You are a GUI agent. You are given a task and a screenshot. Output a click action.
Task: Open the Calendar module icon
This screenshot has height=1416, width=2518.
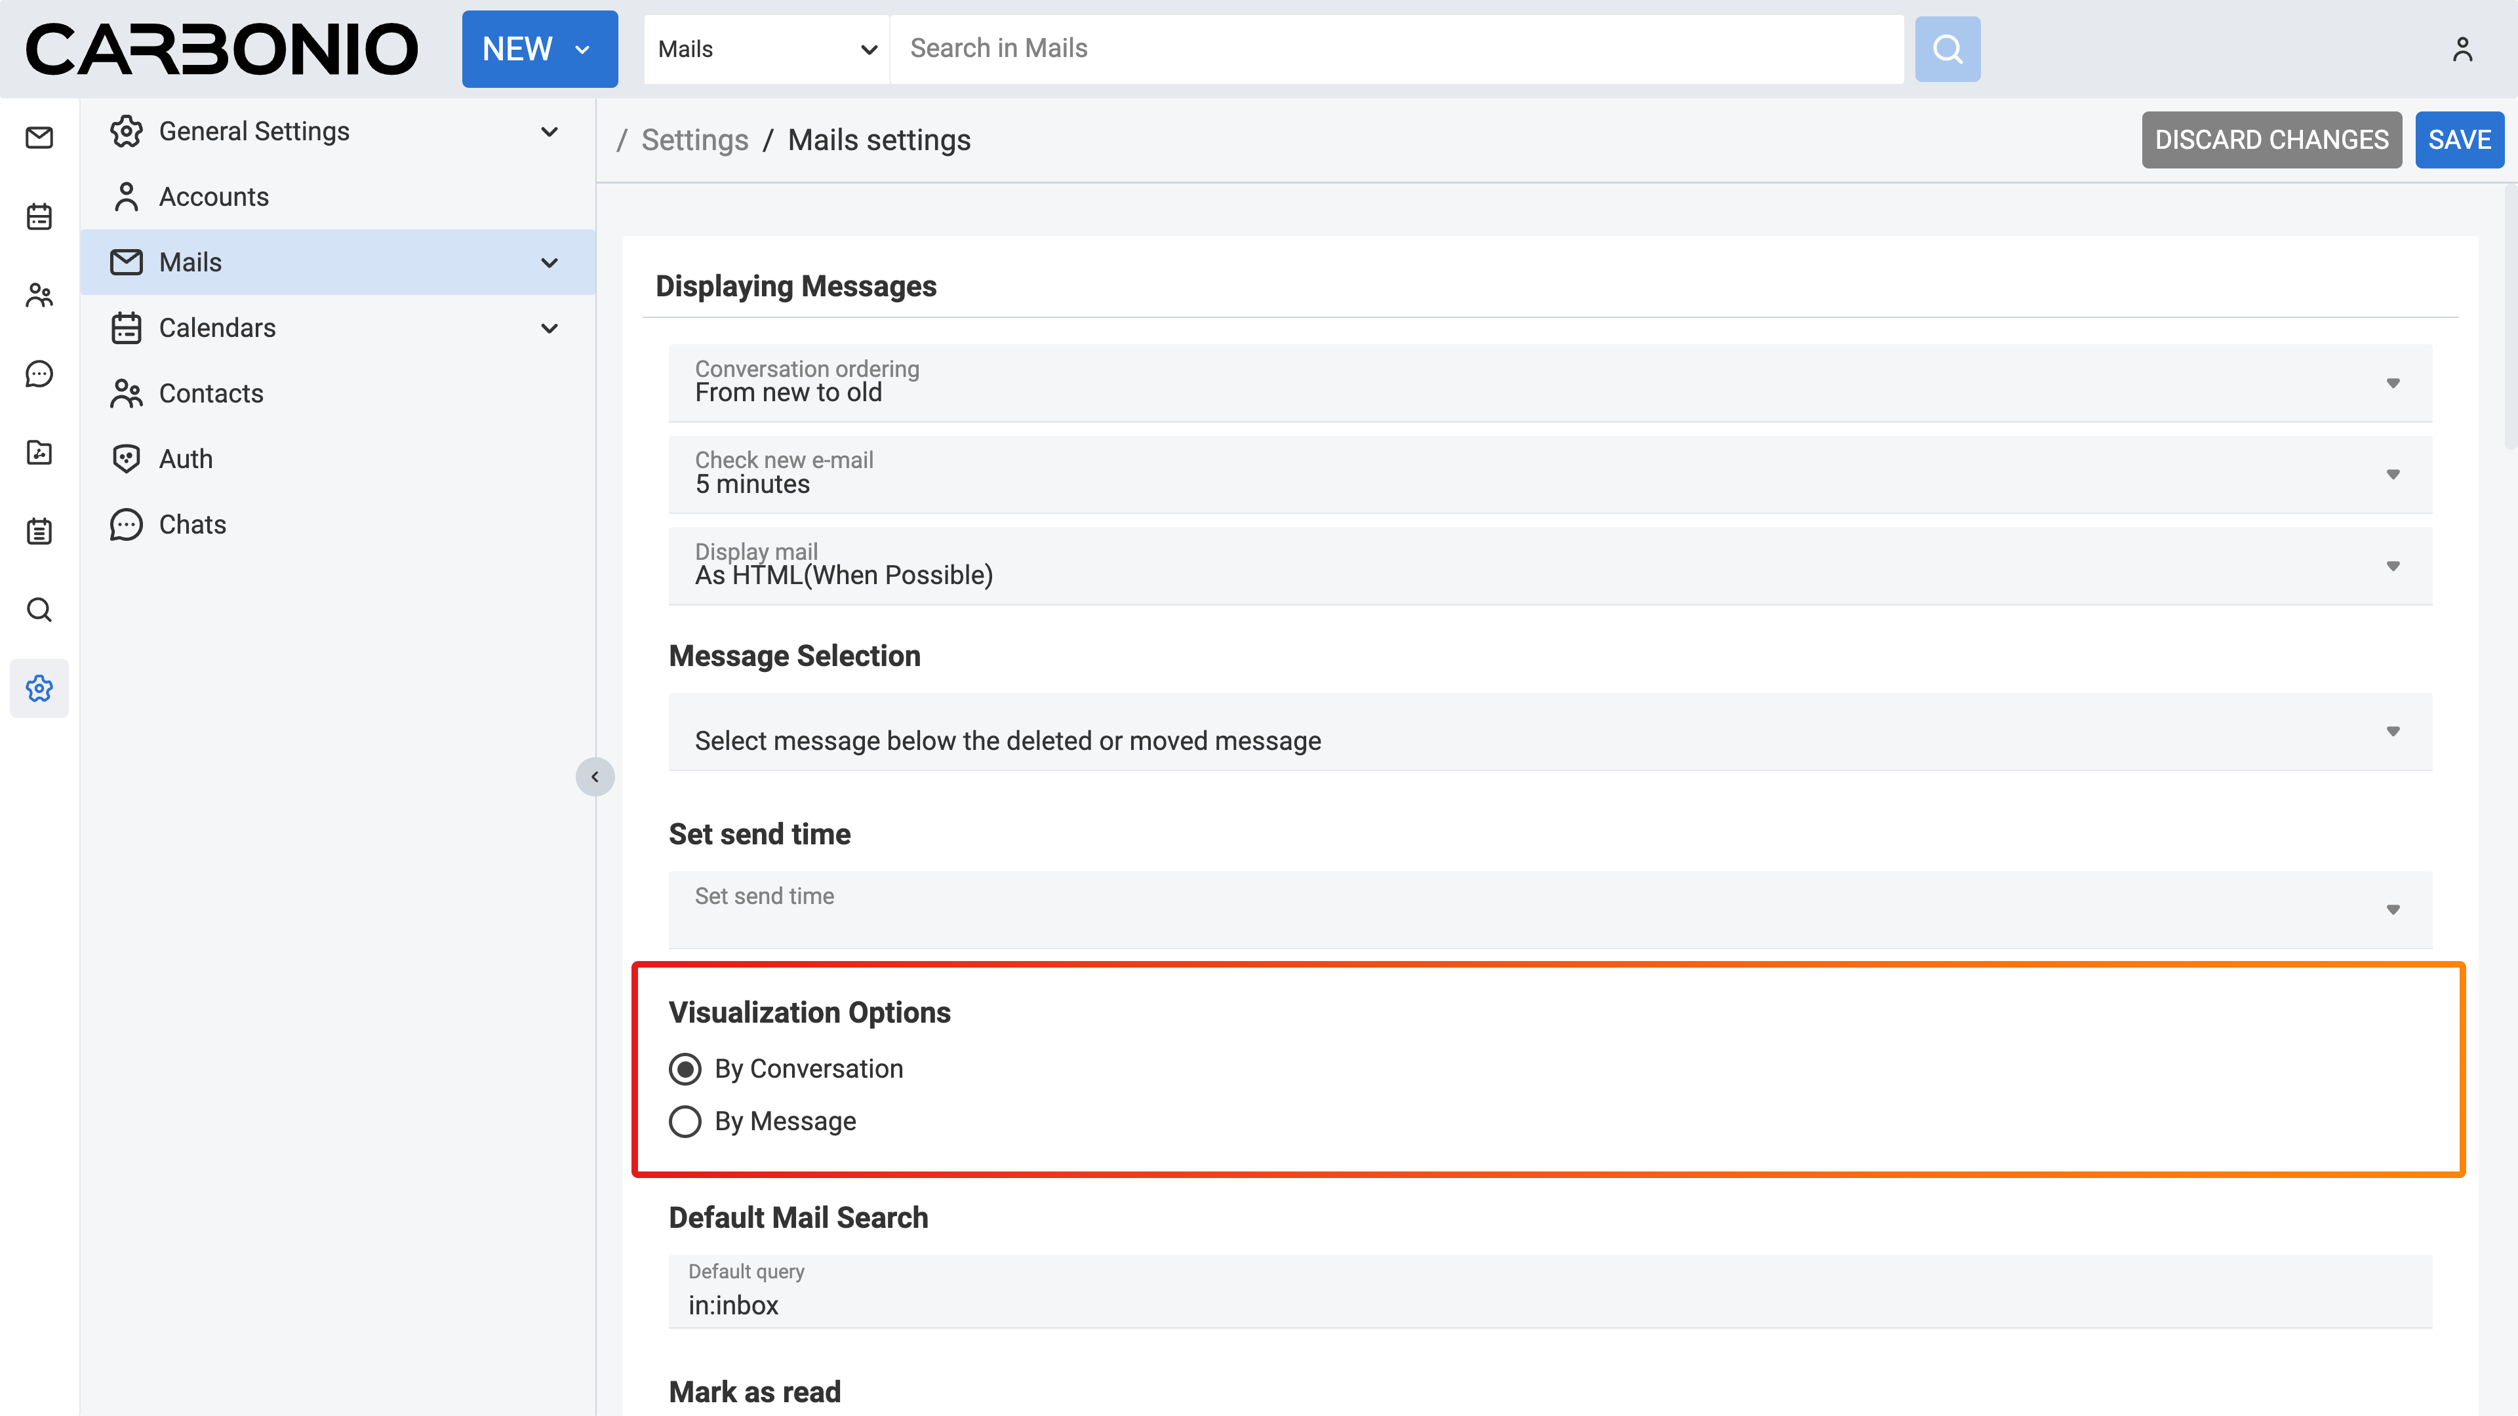pos(39,216)
